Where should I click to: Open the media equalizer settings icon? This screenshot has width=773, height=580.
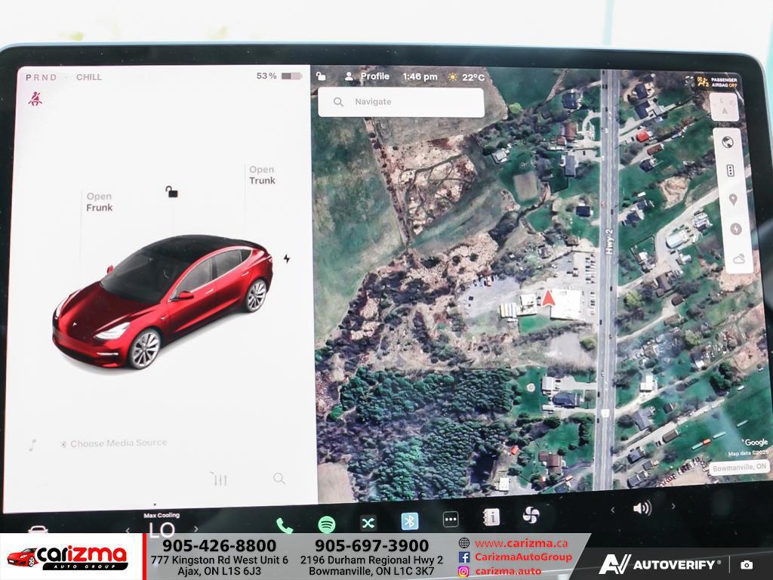(x=219, y=479)
